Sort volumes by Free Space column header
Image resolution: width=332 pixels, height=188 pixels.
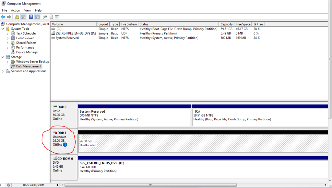[x=243, y=24]
